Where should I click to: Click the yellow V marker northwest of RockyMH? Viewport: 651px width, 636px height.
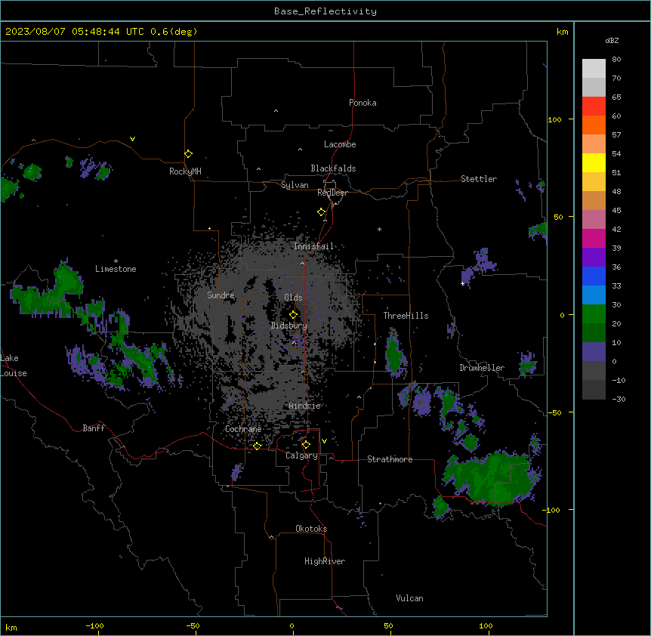132,139
